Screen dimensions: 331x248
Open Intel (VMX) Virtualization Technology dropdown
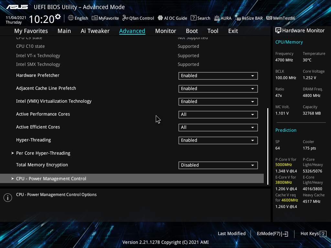[x=218, y=101]
